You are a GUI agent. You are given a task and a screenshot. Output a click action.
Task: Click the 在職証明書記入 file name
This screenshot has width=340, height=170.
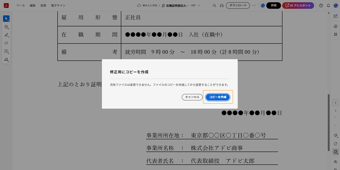pos(177,5)
